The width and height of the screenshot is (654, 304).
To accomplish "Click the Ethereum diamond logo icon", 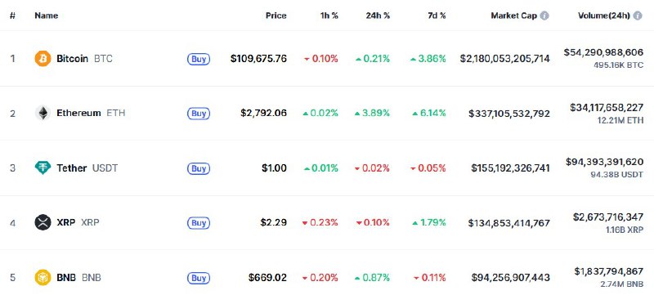I will click(x=43, y=113).
